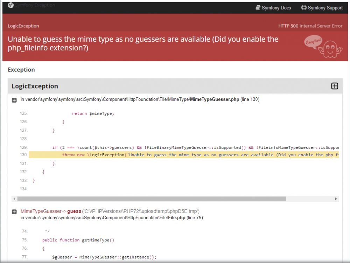
Task: Click line 129 if count statement
Action: pos(196,147)
